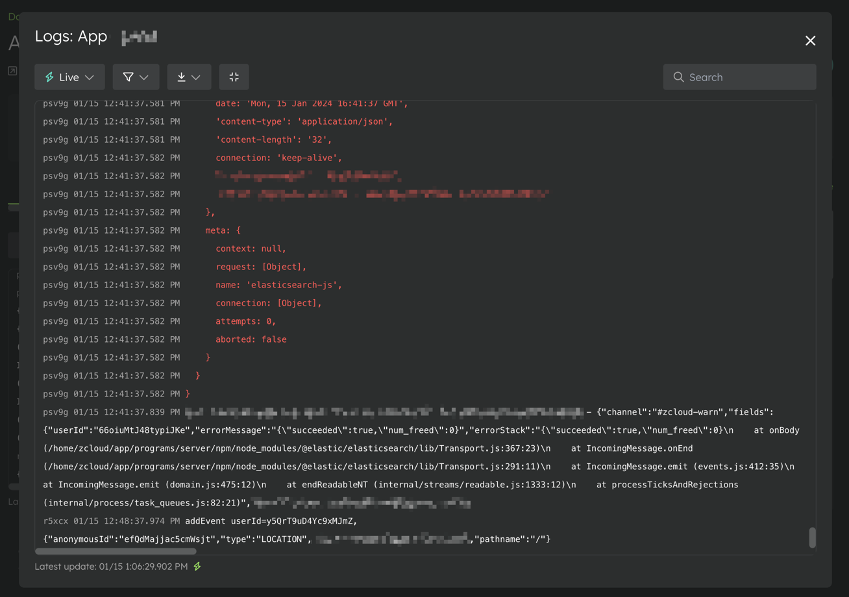849x597 pixels.
Task: Click the Latest update timestamp text
Action: [111, 567]
